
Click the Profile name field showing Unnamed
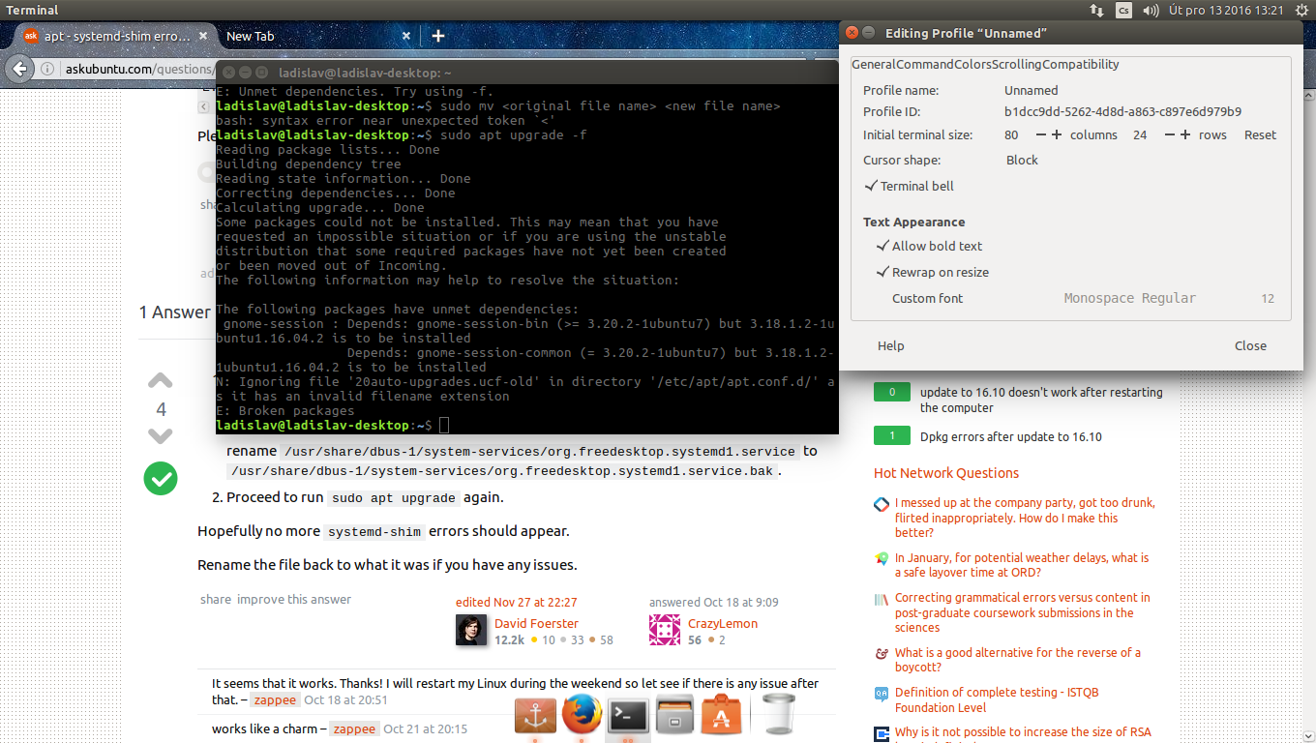[x=1031, y=90]
